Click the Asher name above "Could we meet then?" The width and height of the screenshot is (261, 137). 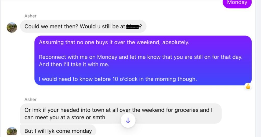pos(30,16)
